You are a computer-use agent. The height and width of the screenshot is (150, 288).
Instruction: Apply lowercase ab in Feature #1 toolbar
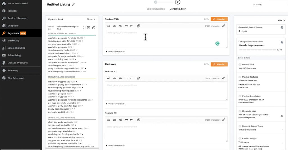114,78
